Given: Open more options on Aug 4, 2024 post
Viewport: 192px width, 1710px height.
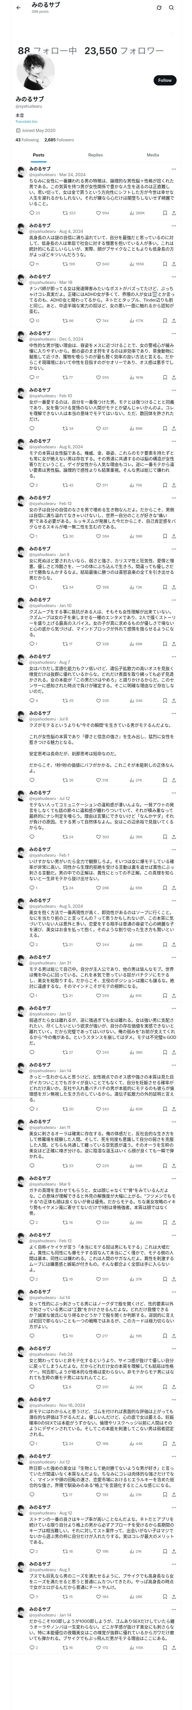Looking at the screenshot, I should pos(174,226).
